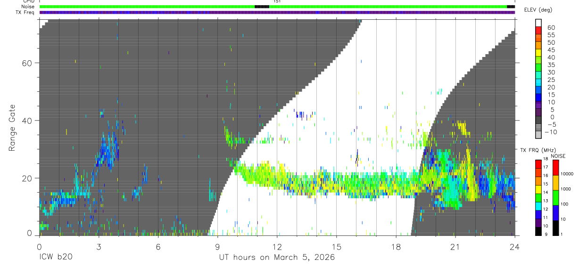Click the "NOISE" legend title above noise scale

pos(558,156)
